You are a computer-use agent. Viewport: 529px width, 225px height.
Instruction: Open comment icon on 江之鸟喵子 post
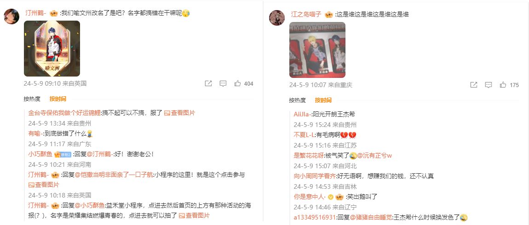pyautogui.click(x=489, y=85)
